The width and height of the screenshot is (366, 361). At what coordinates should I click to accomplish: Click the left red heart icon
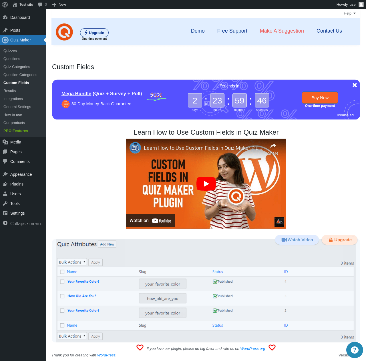coord(140,348)
